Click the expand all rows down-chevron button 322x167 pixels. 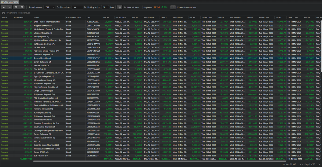4,7
